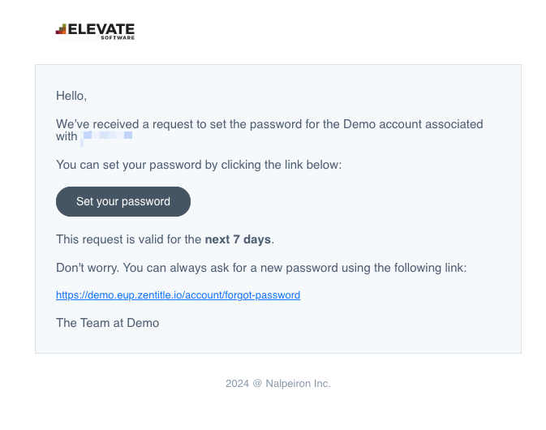Click "forgot-password" end of the blue link

263,295
